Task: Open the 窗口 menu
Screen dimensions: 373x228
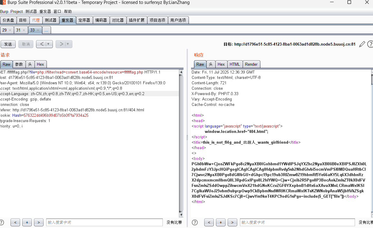Action: click(x=57, y=11)
